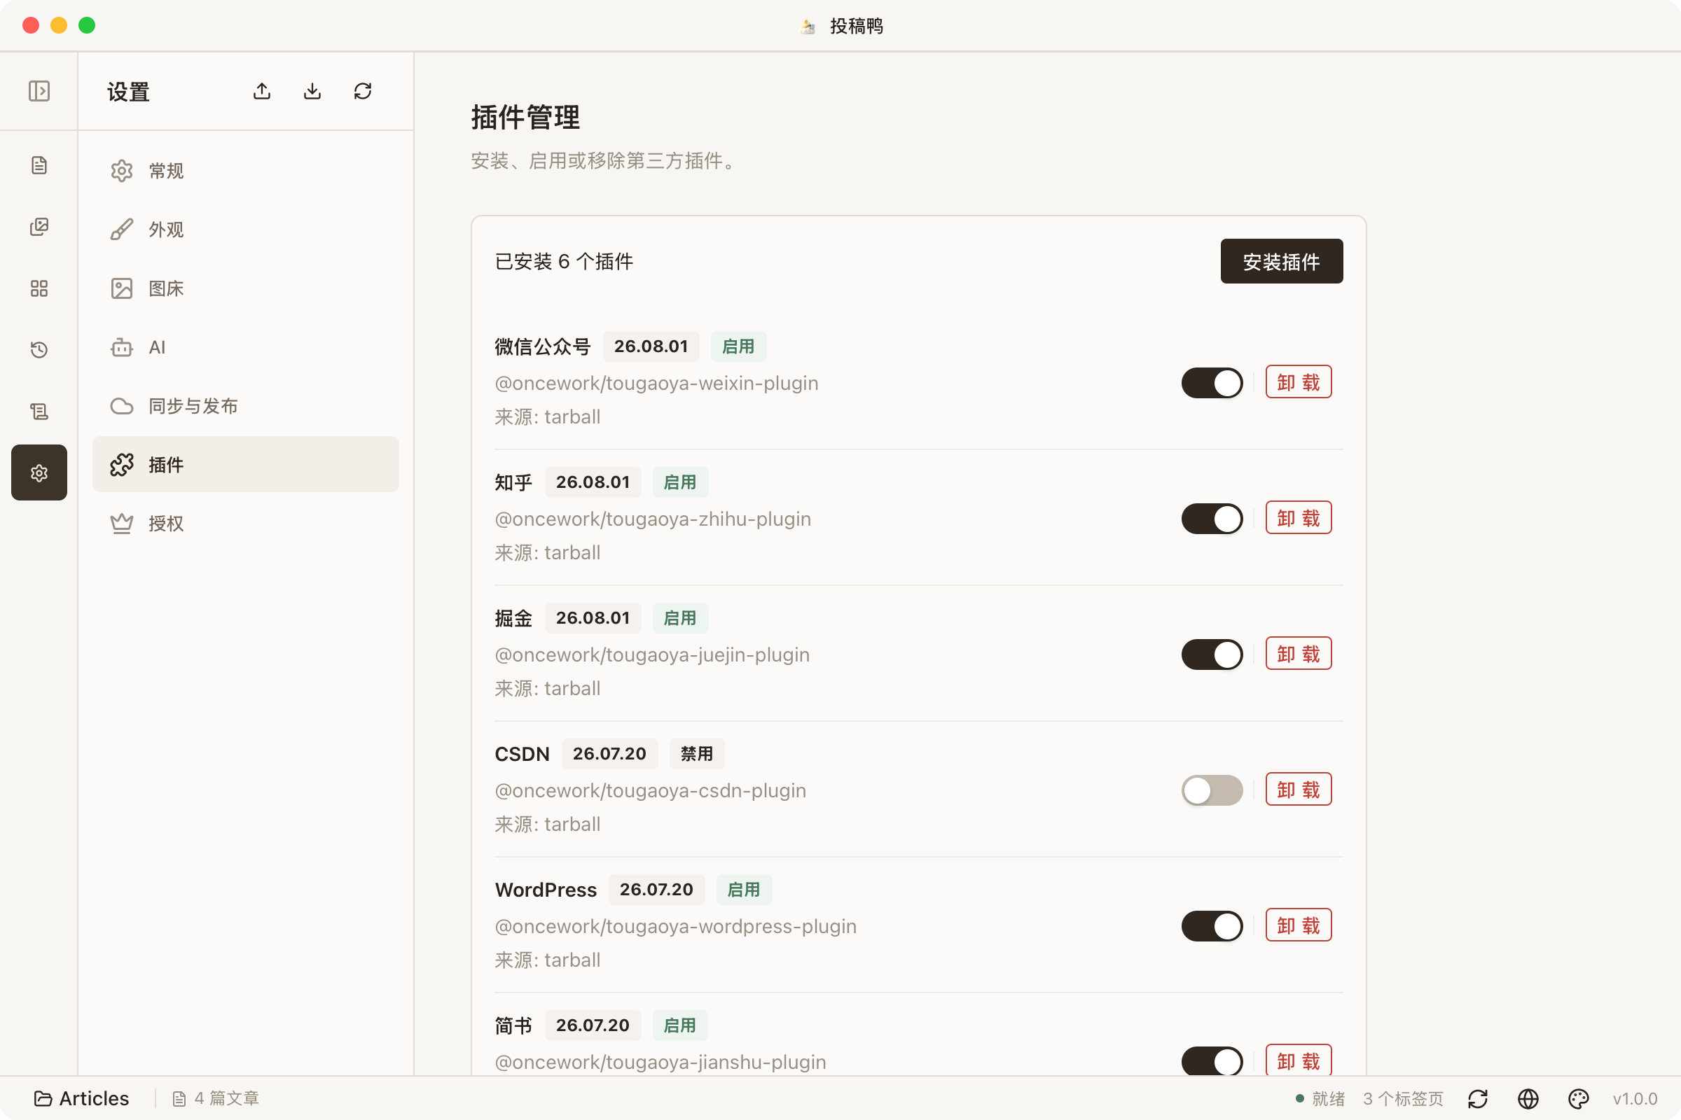Click the @oncework/tougaoya-wordpress-plugin package name

675,925
